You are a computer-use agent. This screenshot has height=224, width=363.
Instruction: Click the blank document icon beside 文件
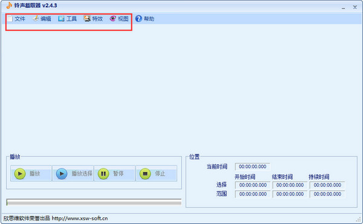tap(10, 19)
